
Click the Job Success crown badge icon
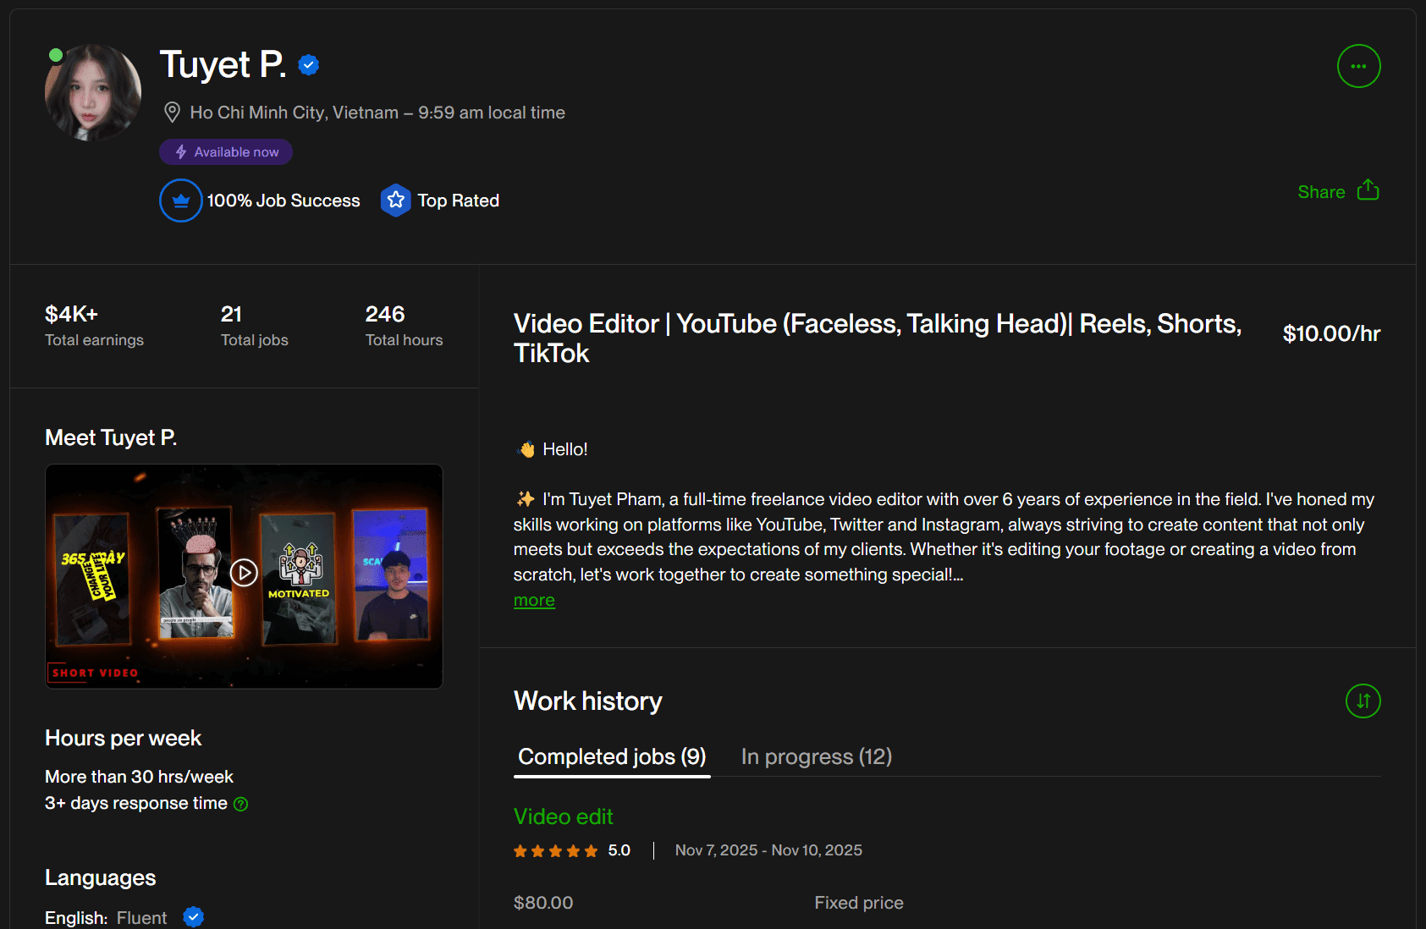(180, 201)
